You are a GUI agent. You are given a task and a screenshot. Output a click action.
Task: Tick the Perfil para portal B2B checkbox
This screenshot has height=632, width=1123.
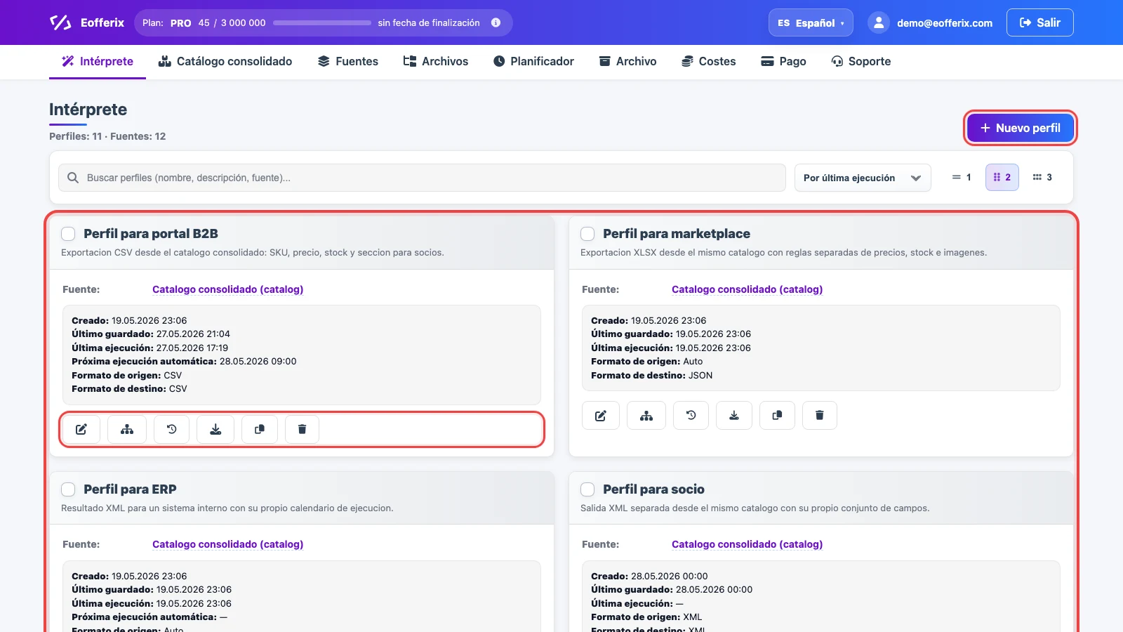pos(68,234)
